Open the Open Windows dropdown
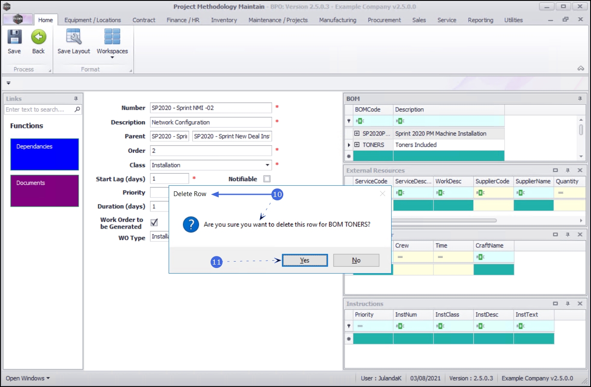This screenshot has width=591, height=387. [28, 378]
